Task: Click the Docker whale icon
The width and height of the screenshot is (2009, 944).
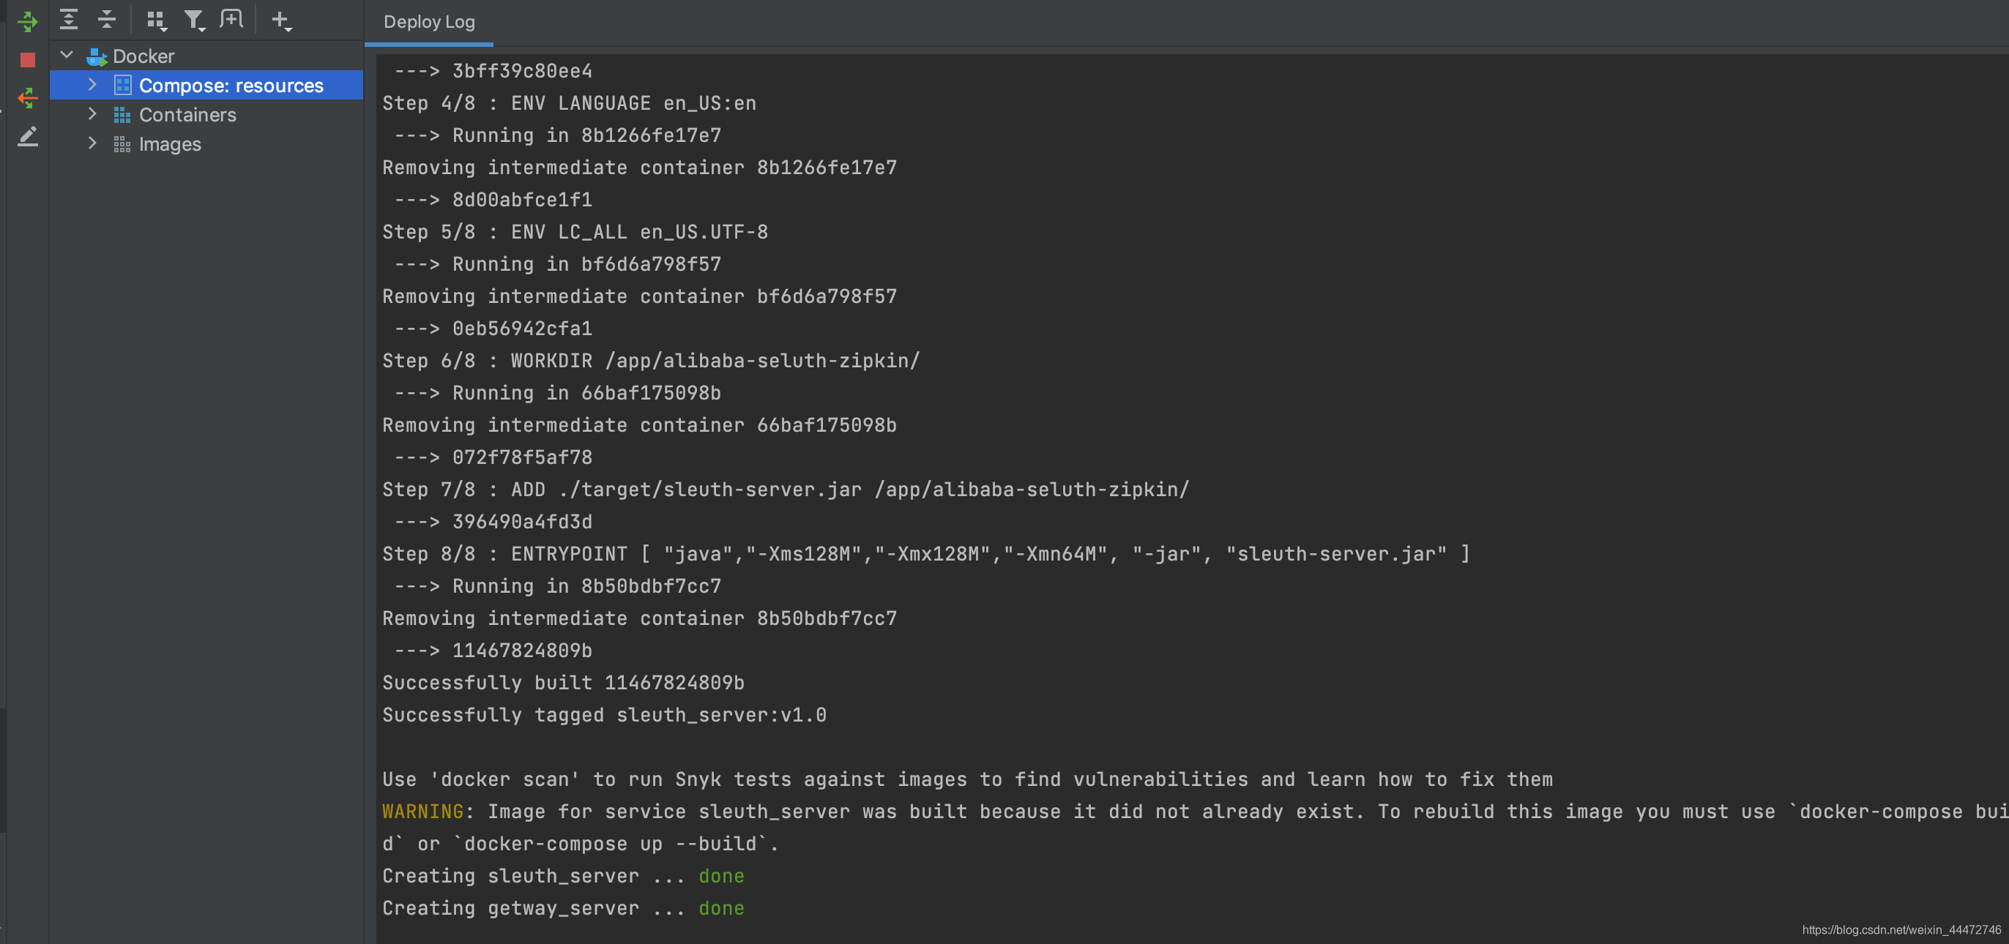Action: [96, 57]
